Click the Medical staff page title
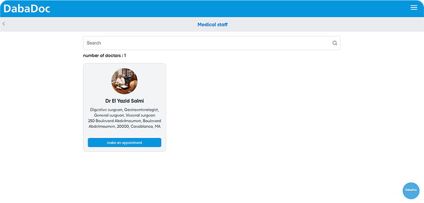 (213, 25)
